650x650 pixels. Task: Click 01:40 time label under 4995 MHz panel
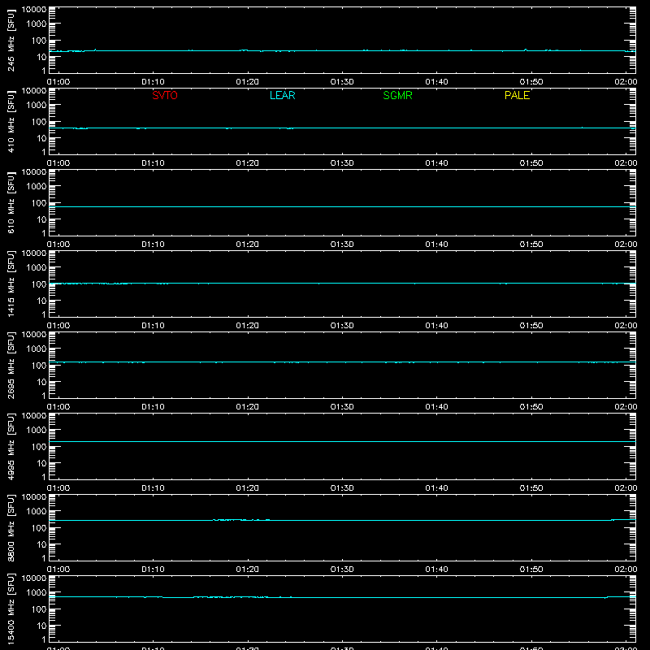pos(436,488)
